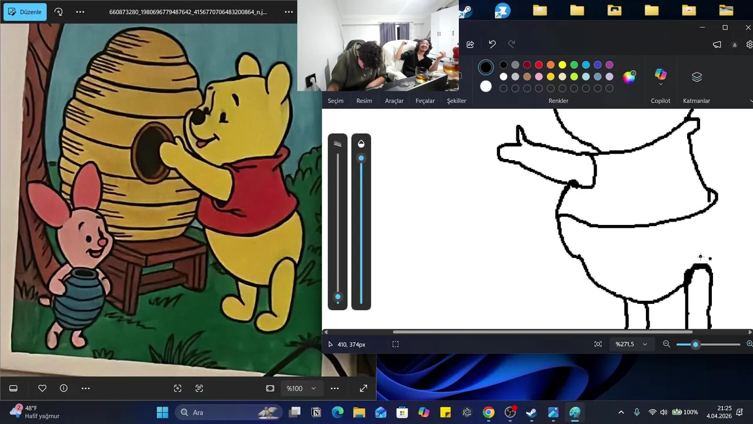
Task: Click the scan text icon in Photos
Action: pyautogui.click(x=199, y=388)
